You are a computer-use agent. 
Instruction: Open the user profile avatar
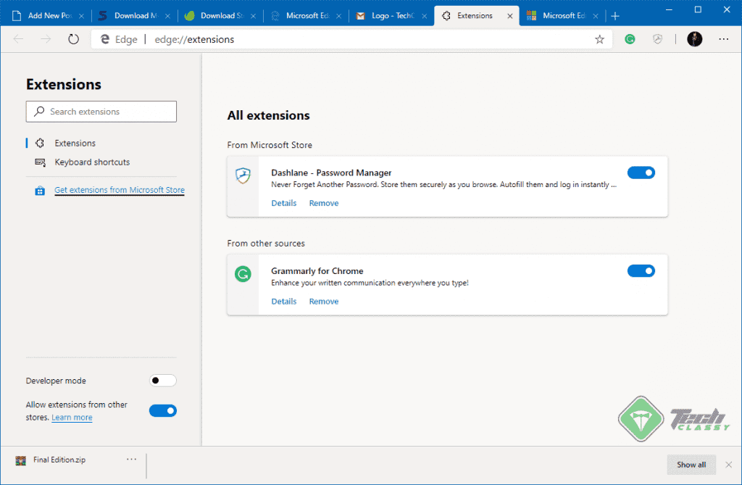694,39
